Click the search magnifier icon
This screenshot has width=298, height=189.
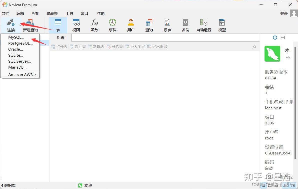tap(254, 47)
